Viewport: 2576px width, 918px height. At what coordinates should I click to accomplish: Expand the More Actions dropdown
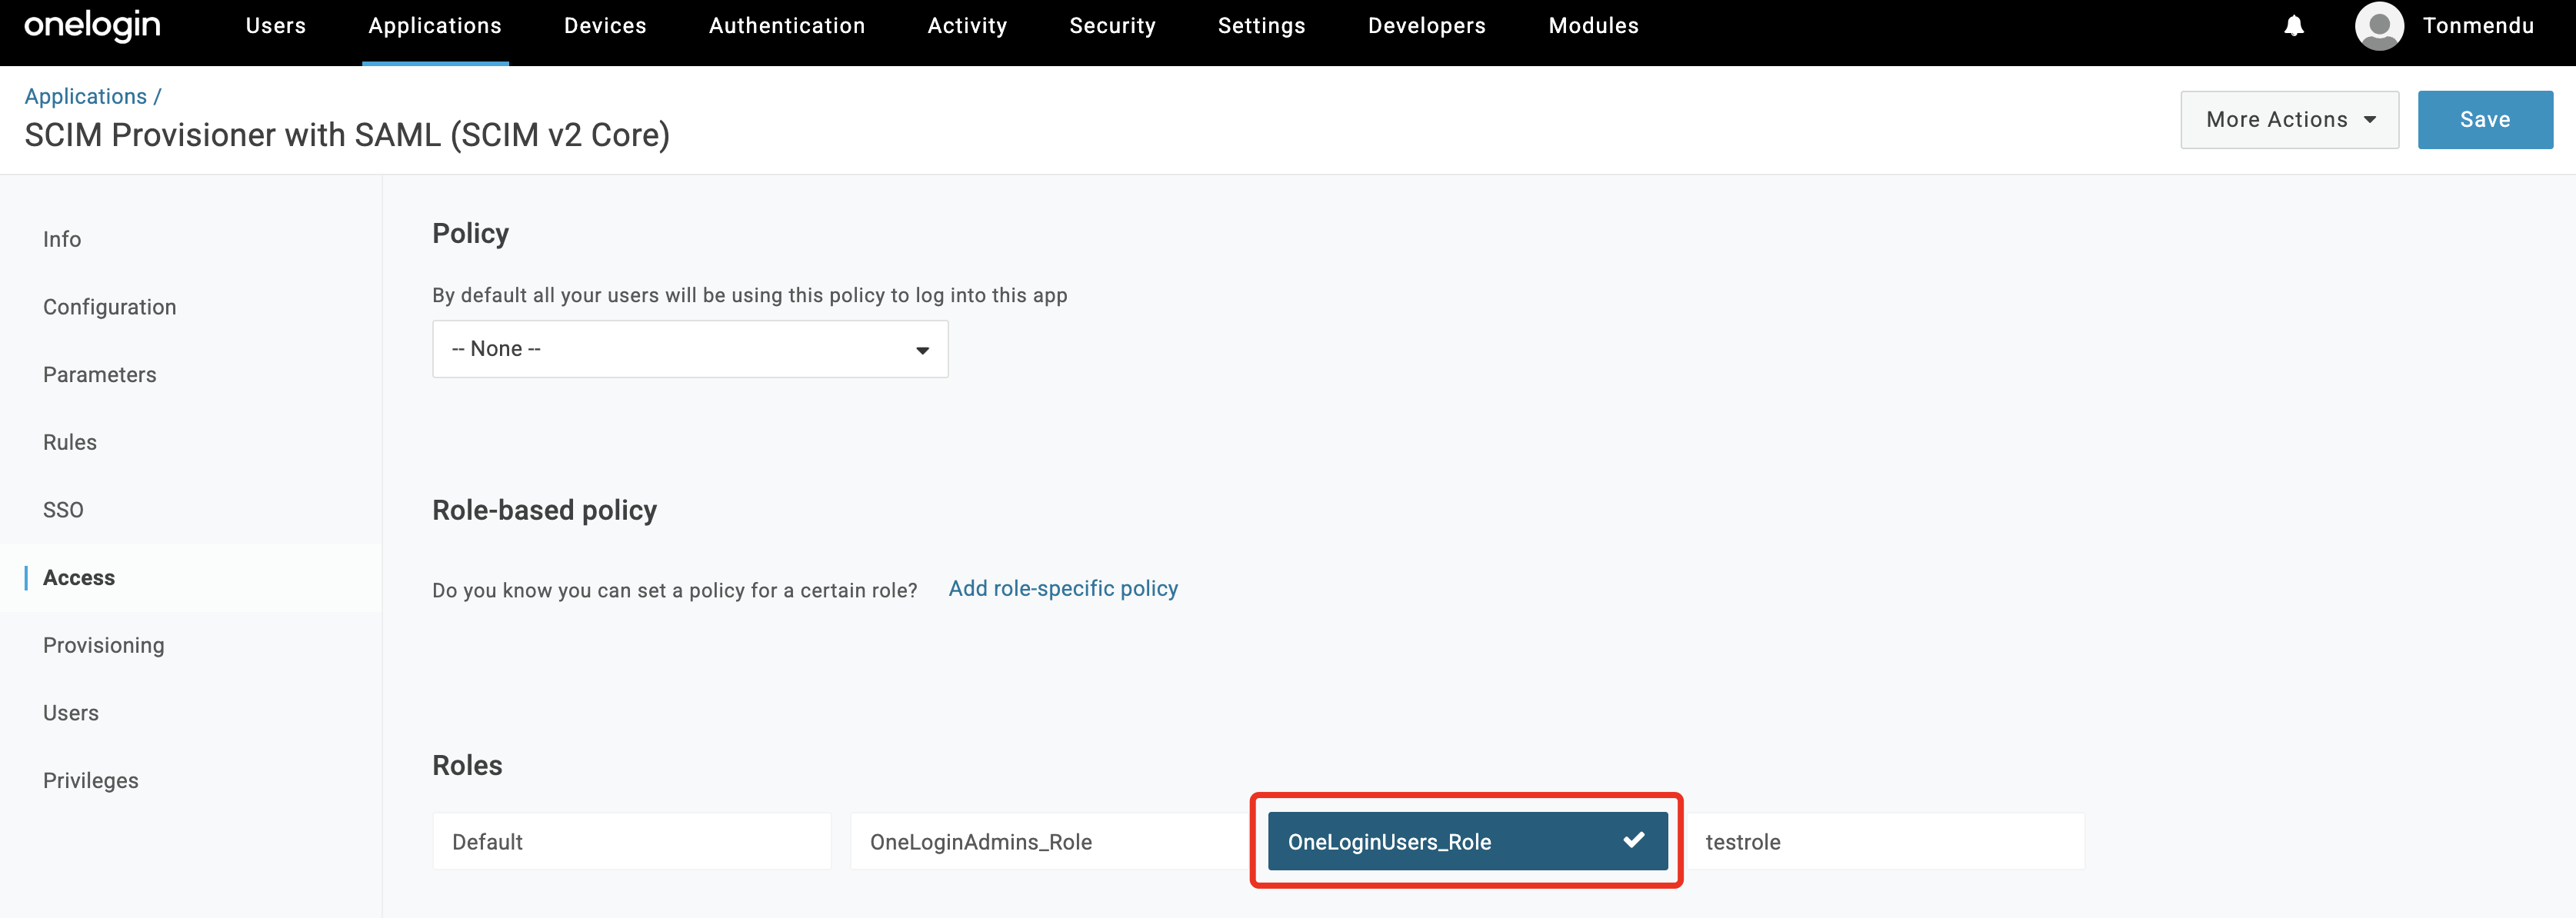pos(2288,120)
